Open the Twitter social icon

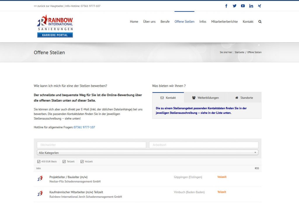[x=234, y=6]
